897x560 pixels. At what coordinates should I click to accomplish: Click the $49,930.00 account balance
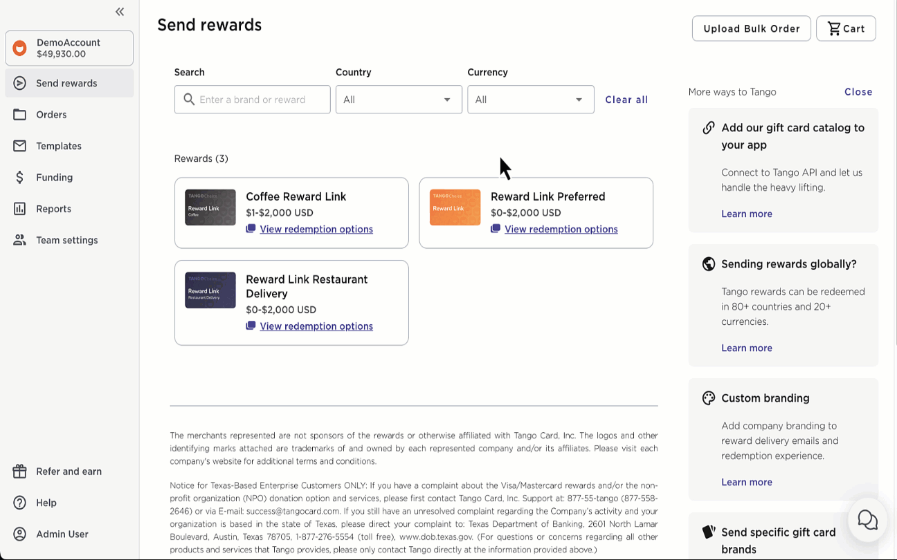click(62, 54)
